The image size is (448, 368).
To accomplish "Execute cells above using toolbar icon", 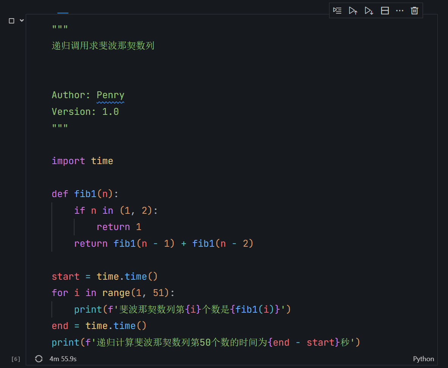I will point(353,11).
